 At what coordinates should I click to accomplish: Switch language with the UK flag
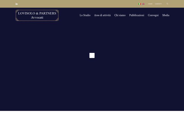click(x=143, y=4)
